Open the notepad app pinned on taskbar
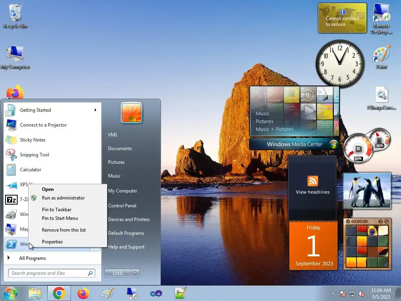The image size is (401, 301). [x=180, y=293]
